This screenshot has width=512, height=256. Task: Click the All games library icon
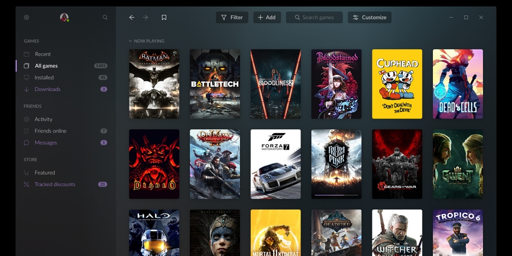[x=26, y=66]
